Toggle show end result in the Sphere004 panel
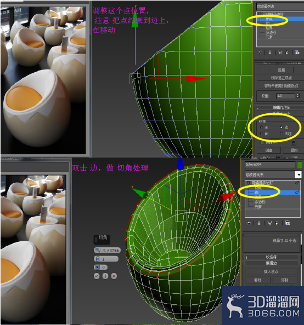This screenshot has height=325, width=304. click(259, 223)
